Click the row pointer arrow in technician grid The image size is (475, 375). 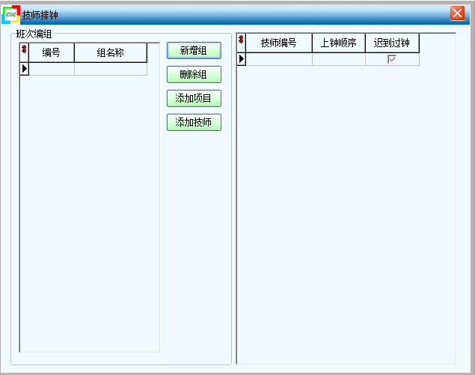[242, 59]
